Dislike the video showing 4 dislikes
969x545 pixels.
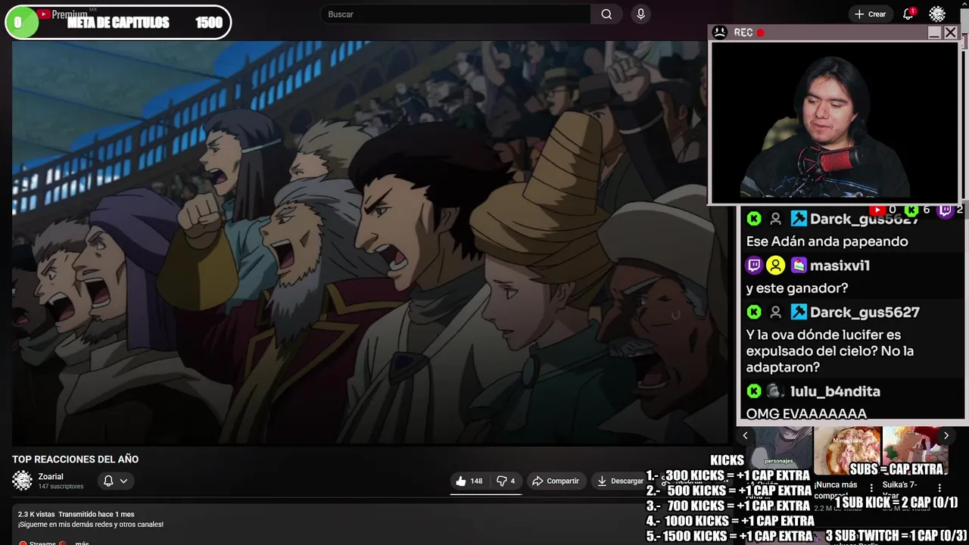506,481
